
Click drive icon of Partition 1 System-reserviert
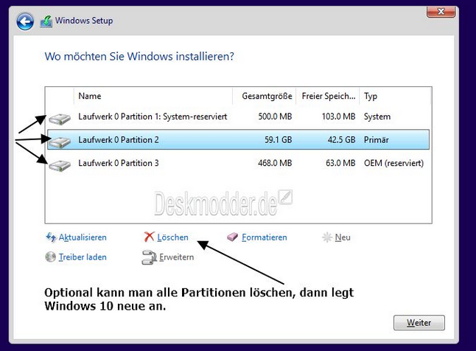(x=60, y=119)
